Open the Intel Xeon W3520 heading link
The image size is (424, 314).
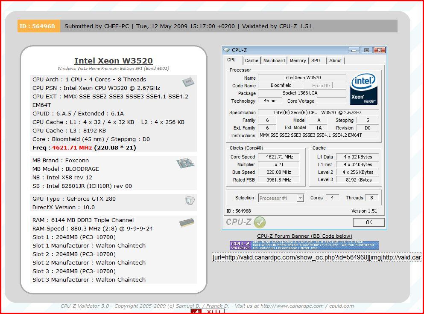(114, 60)
